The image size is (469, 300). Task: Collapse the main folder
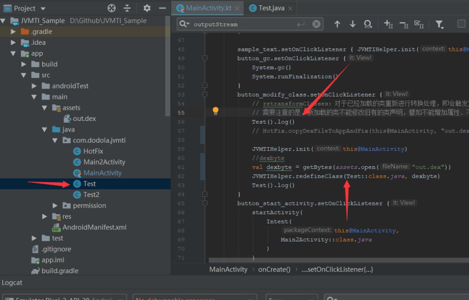coord(34,97)
